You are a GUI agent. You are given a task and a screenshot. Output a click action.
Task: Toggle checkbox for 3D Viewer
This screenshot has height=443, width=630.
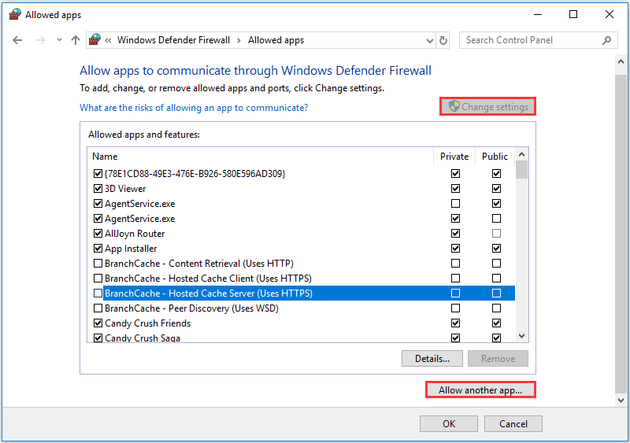coord(98,188)
